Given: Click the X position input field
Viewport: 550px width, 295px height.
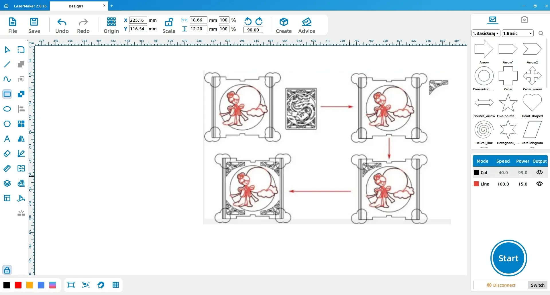Looking at the screenshot, I should 138,20.
